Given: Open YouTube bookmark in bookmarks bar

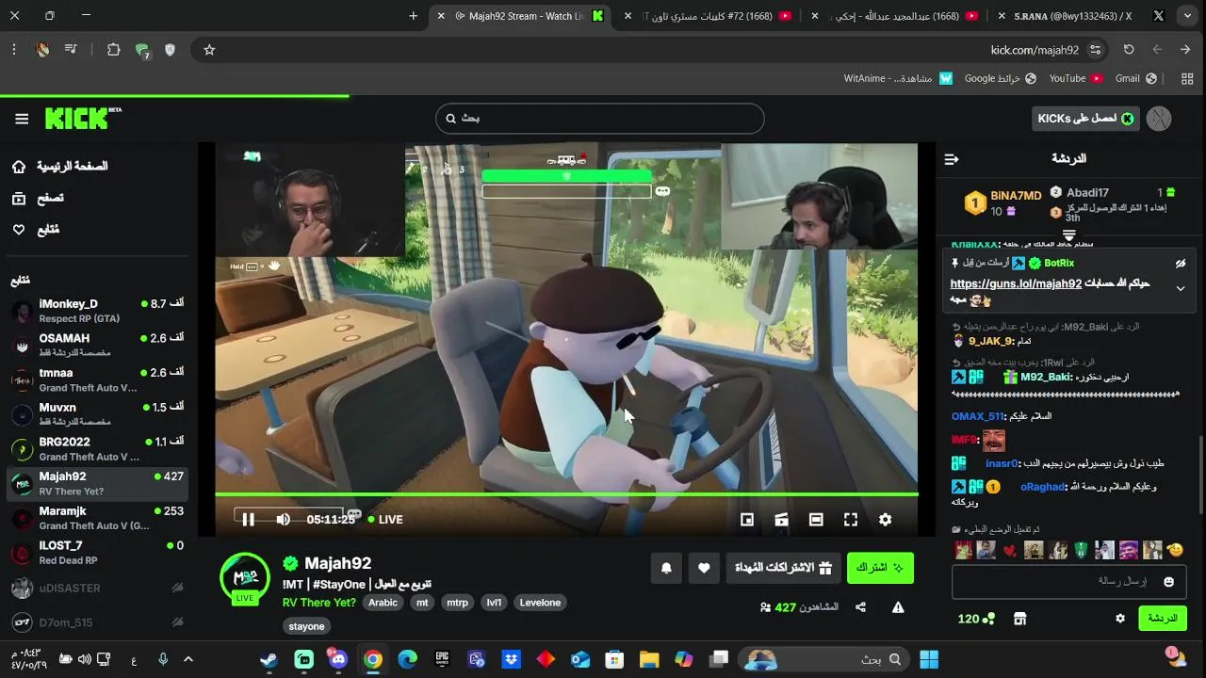Looking at the screenshot, I should click(x=1076, y=79).
